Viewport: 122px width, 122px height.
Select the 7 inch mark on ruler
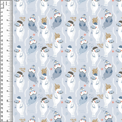(7, 71)
